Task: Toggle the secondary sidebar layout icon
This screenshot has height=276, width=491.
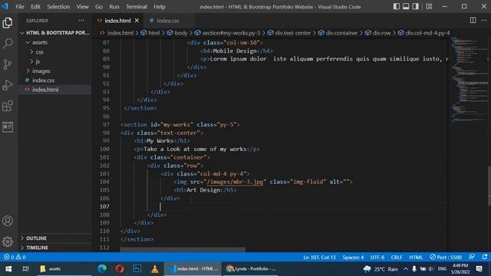Action: click(416, 7)
